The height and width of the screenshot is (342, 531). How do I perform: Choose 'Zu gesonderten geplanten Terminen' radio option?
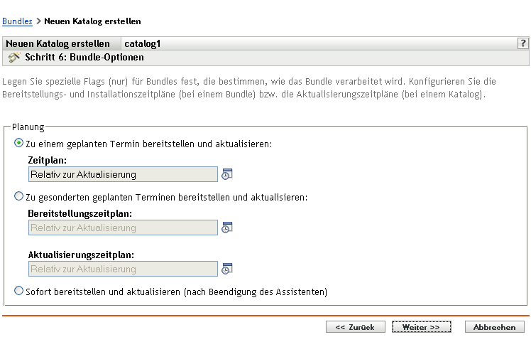click(18, 196)
